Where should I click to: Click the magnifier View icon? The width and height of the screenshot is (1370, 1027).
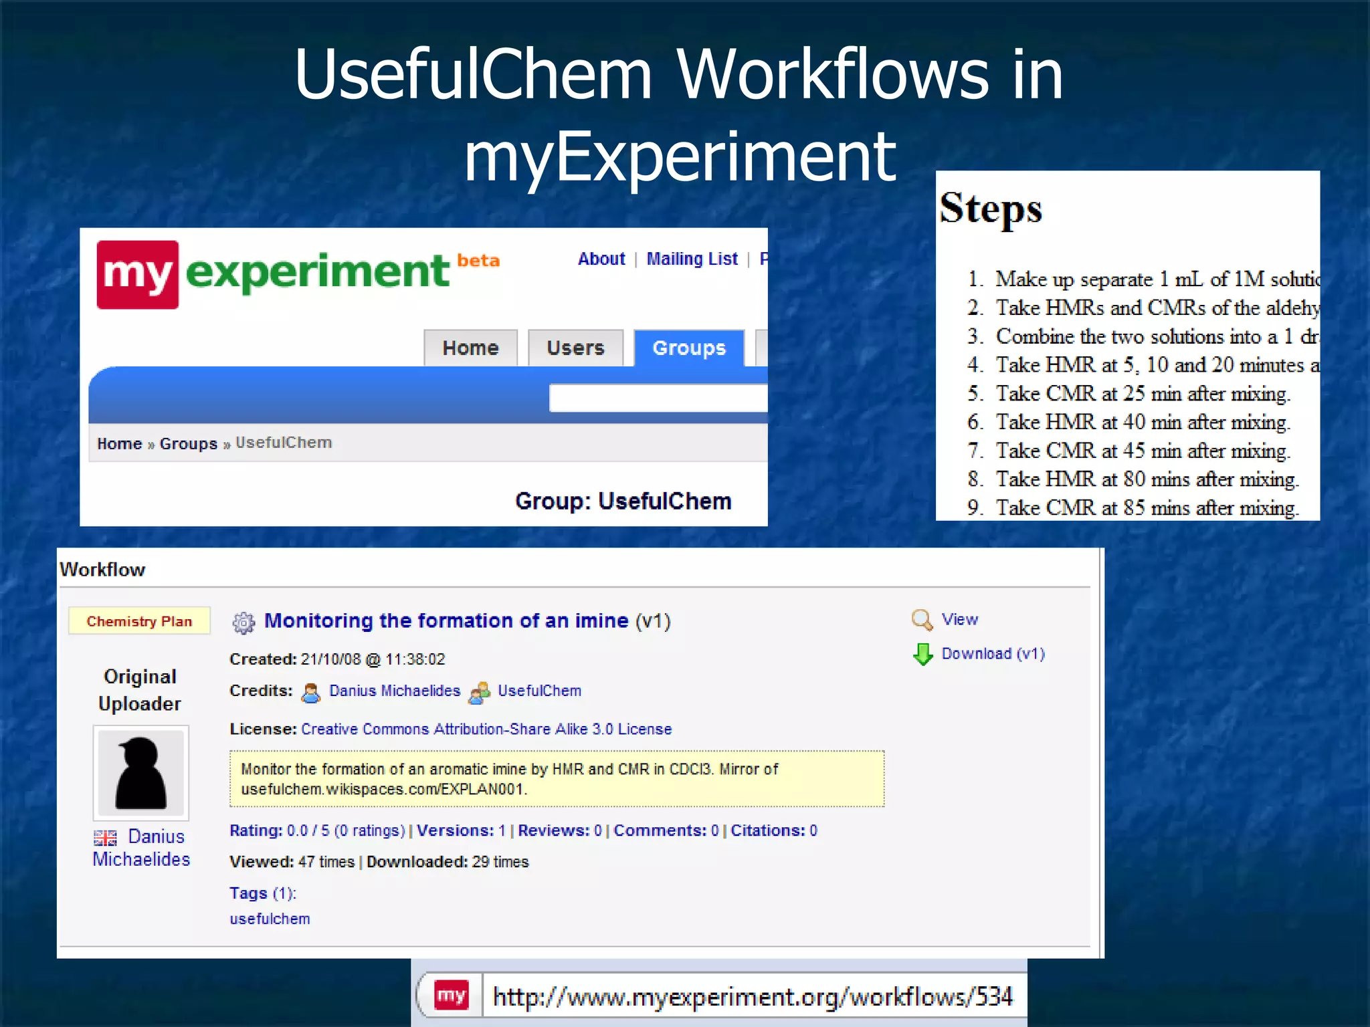tap(922, 620)
